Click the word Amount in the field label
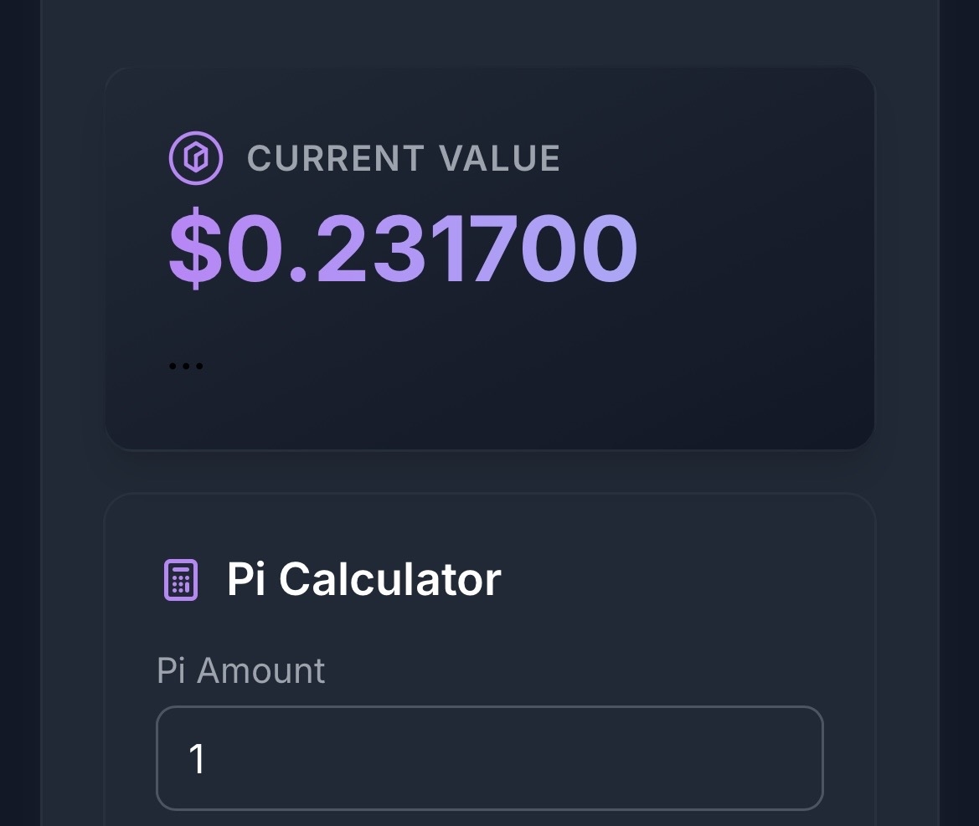The width and height of the screenshot is (979, 826). (260, 670)
